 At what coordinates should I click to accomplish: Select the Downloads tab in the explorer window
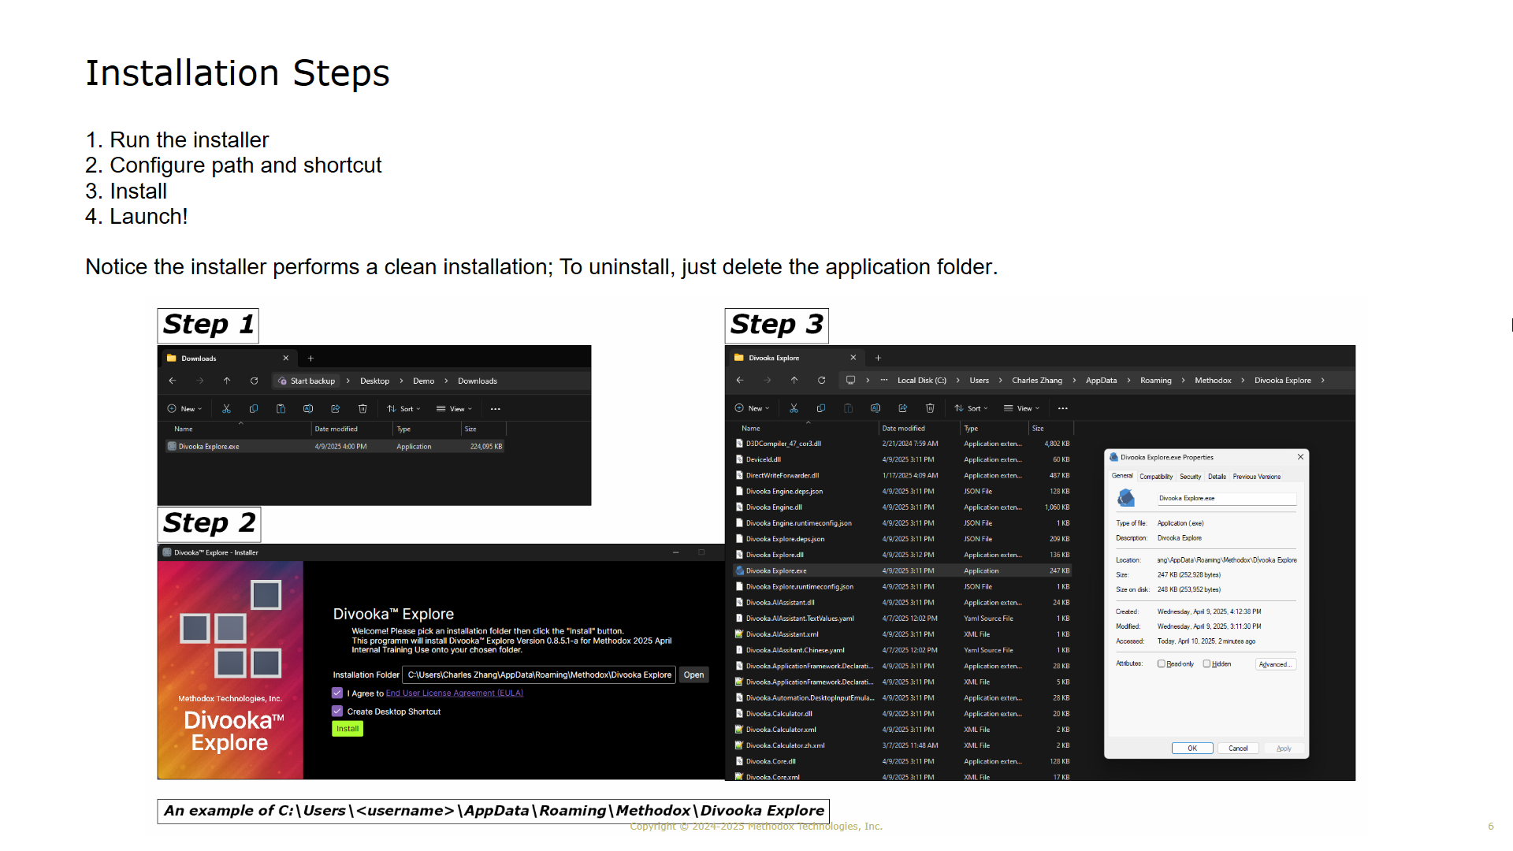(x=229, y=359)
